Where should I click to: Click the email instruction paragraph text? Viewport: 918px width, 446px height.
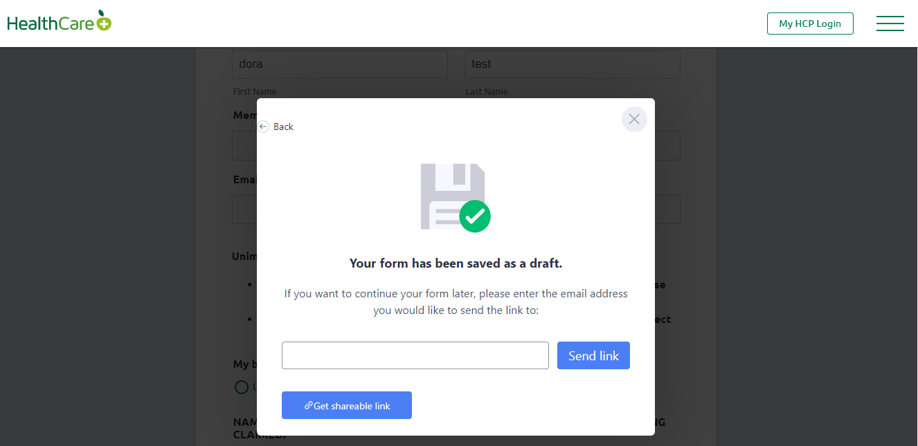[456, 302]
